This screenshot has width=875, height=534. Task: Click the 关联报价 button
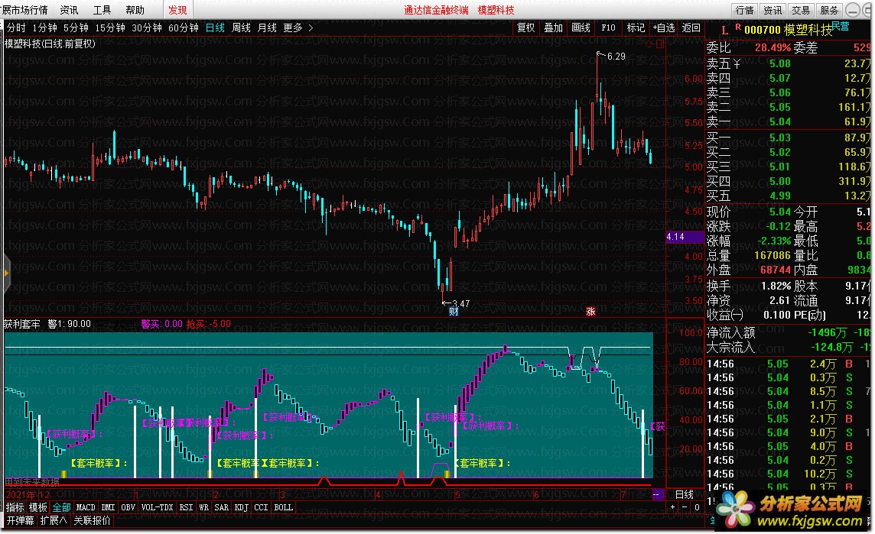93,520
